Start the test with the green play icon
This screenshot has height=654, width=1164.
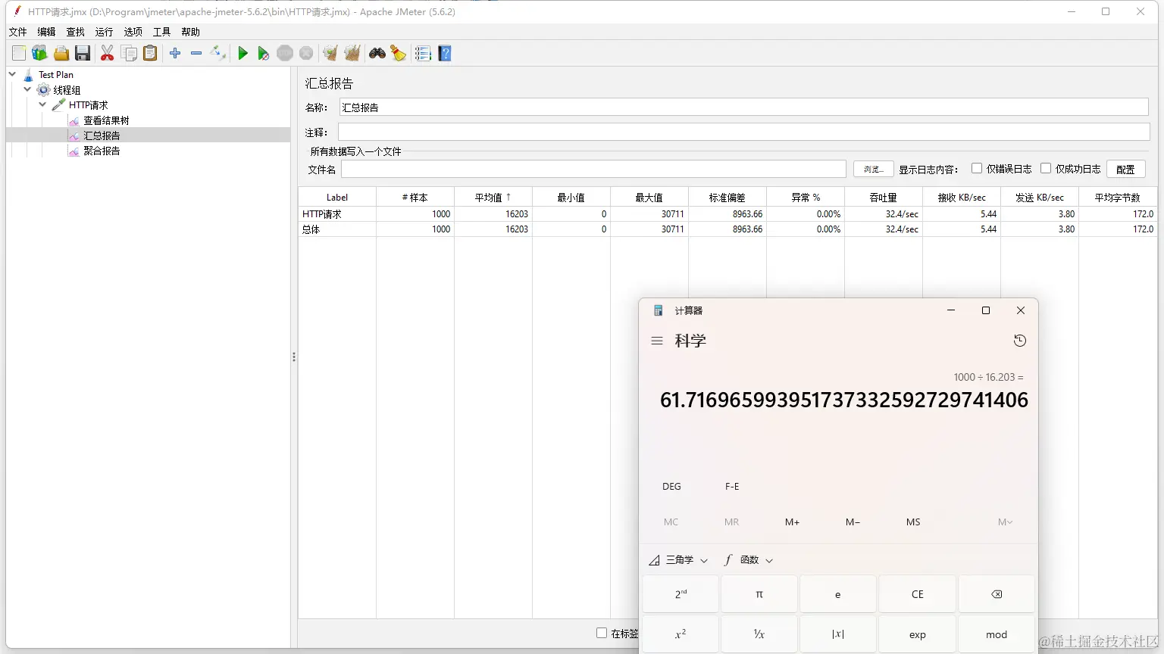242,53
